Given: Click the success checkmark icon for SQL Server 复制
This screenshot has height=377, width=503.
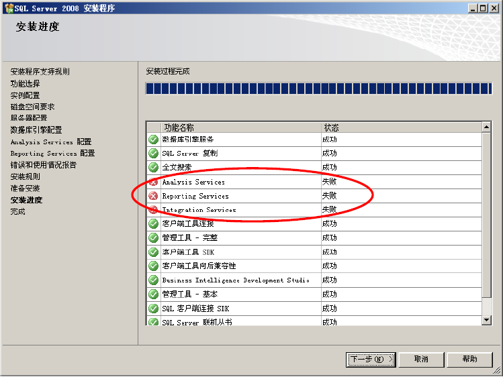Looking at the screenshot, I should (x=153, y=154).
